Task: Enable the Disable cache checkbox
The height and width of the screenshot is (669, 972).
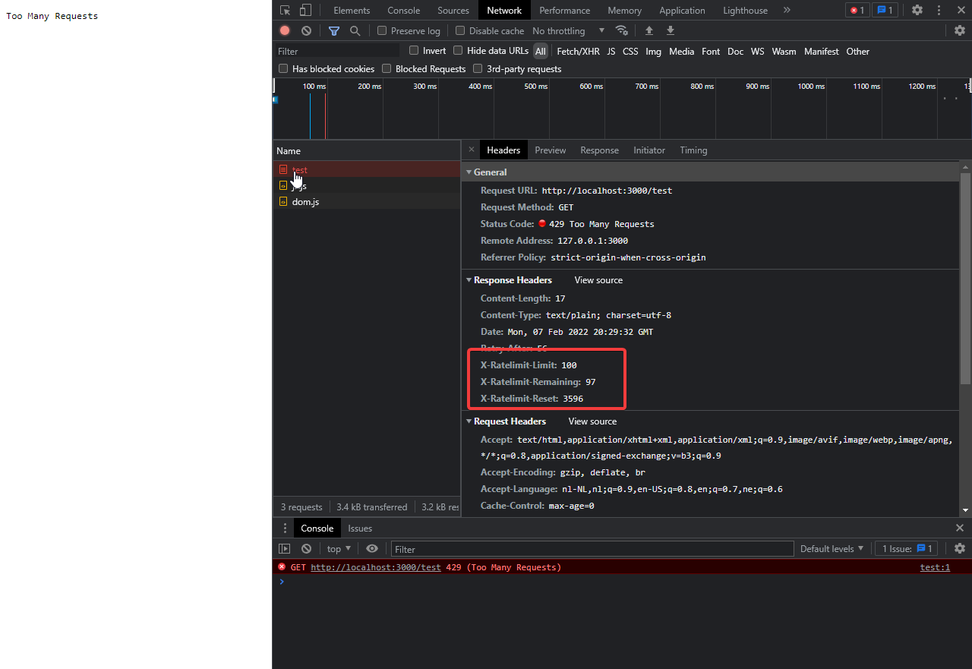Action: pyautogui.click(x=460, y=30)
